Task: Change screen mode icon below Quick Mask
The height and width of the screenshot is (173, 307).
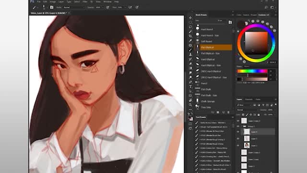Action: tap(190, 128)
